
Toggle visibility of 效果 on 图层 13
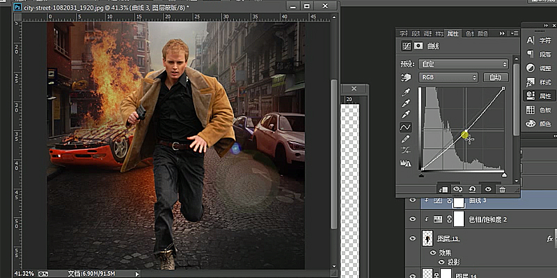coord(432,253)
